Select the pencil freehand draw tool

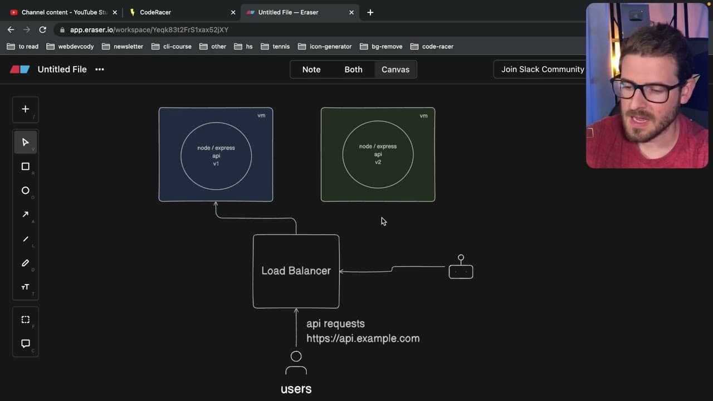tap(25, 263)
